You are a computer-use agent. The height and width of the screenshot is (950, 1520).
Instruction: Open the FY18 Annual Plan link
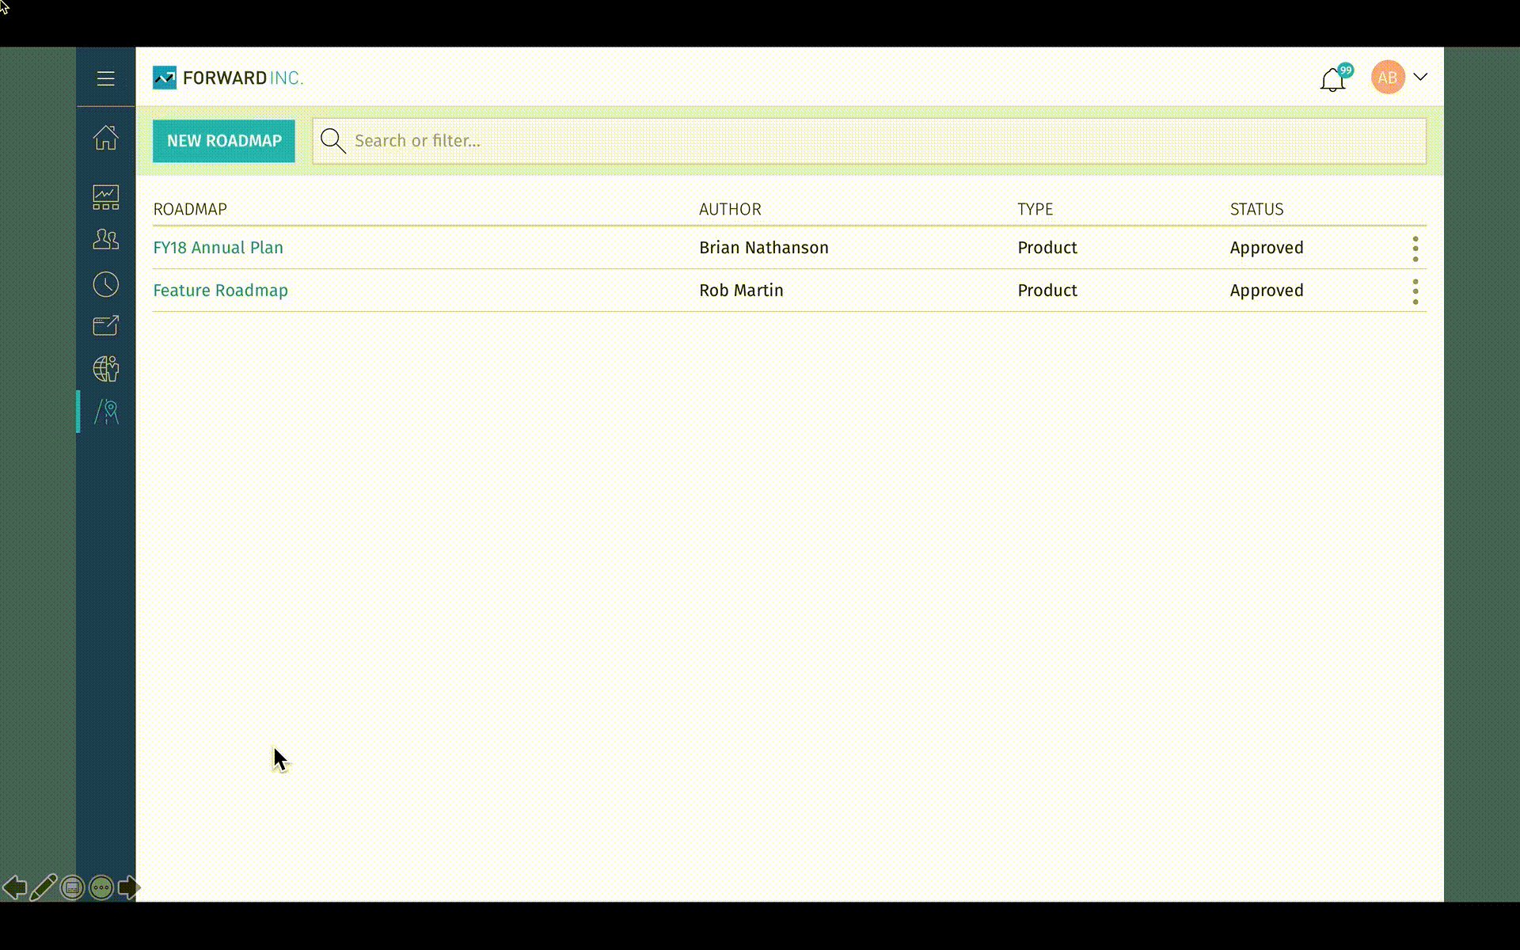(218, 248)
